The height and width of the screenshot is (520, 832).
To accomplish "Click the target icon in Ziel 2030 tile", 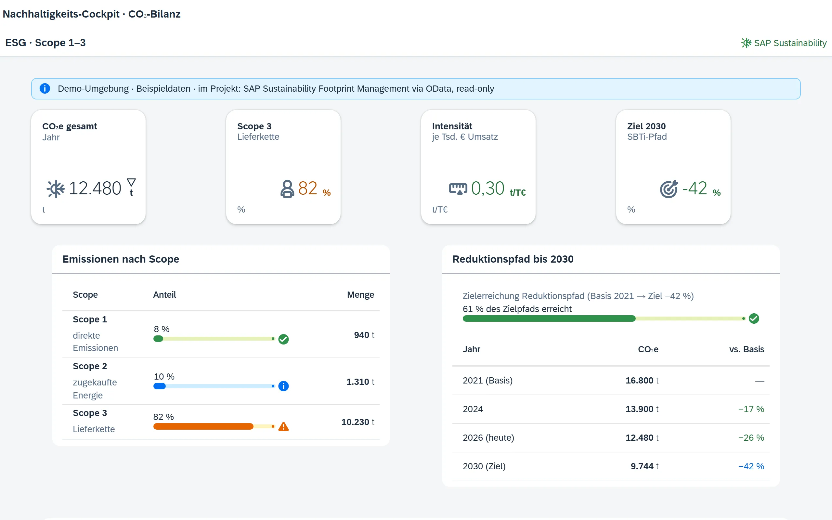I will pyautogui.click(x=669, y=189).
